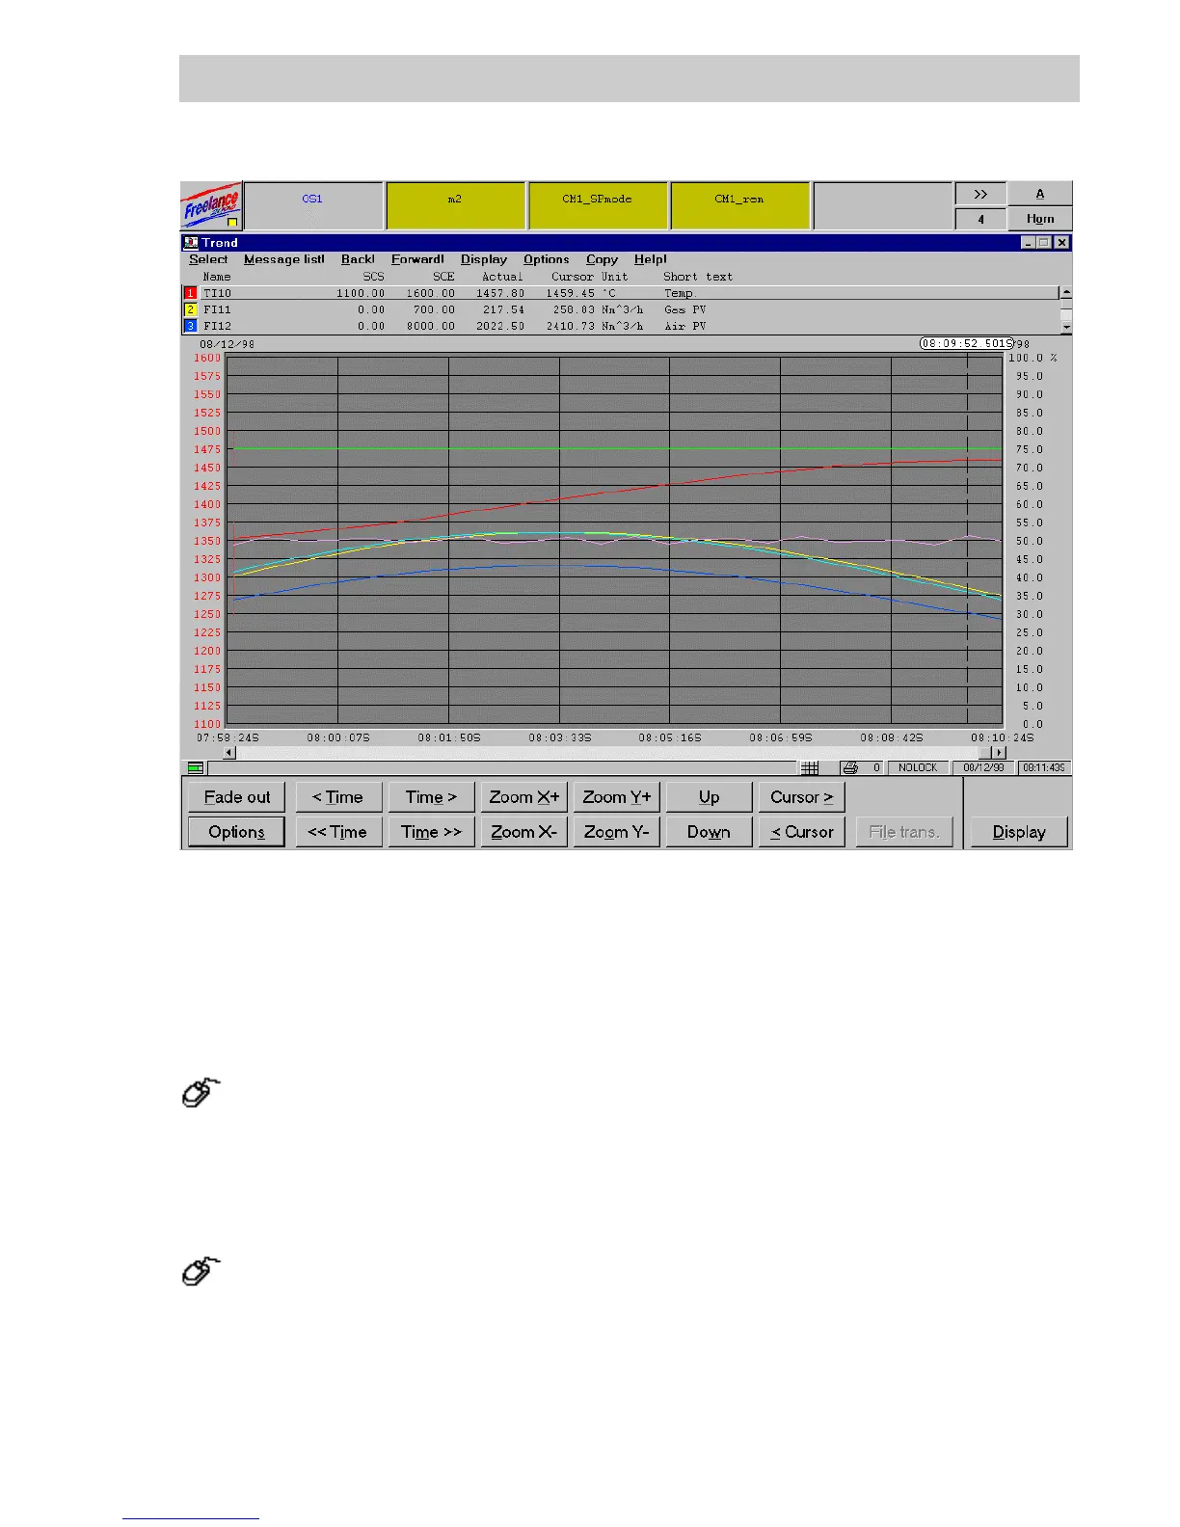Click the A button in the top bar
Image resolution: width=1180 pixels, height=1527 pixels.
pos(1039,194)
